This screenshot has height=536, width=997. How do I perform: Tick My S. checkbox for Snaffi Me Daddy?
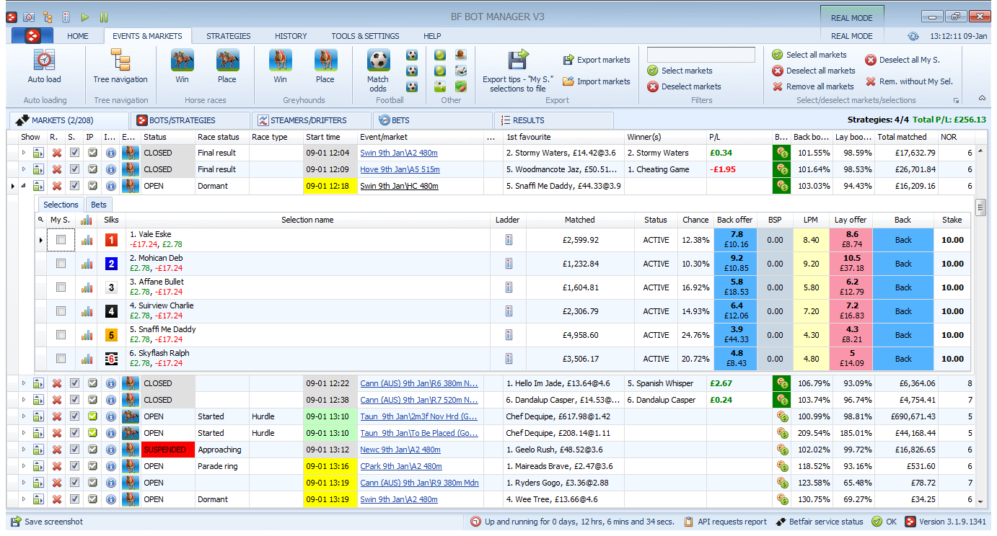(61, 335)
